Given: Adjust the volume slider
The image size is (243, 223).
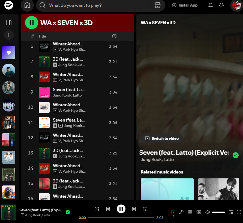Looking at the screenshot, I should click(218, 212).
